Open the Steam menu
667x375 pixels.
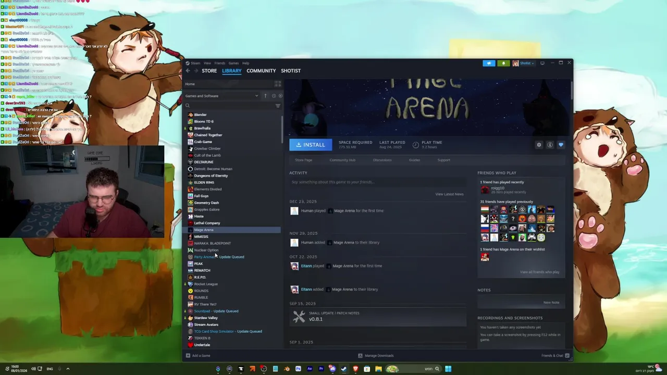click(195, 63)
